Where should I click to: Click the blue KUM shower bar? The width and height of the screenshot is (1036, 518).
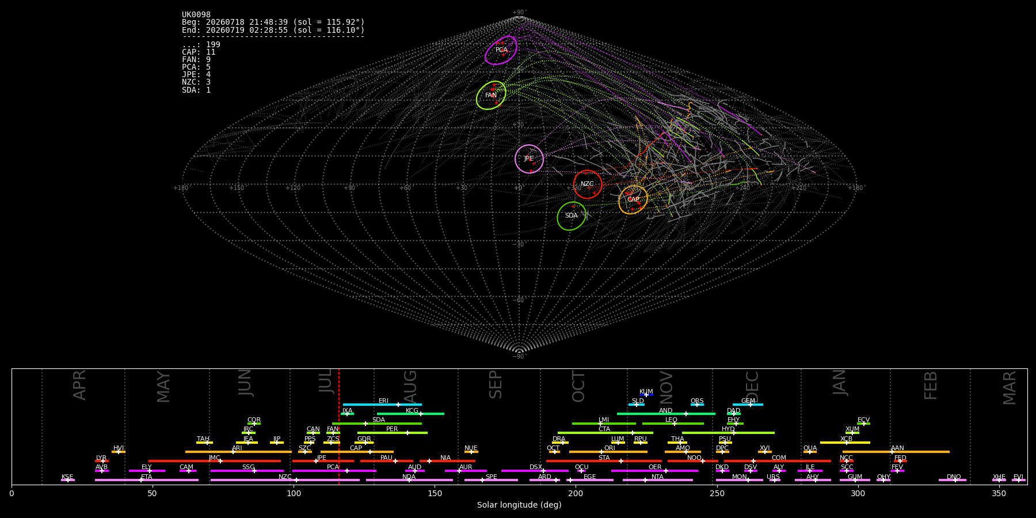click(646, 395)
